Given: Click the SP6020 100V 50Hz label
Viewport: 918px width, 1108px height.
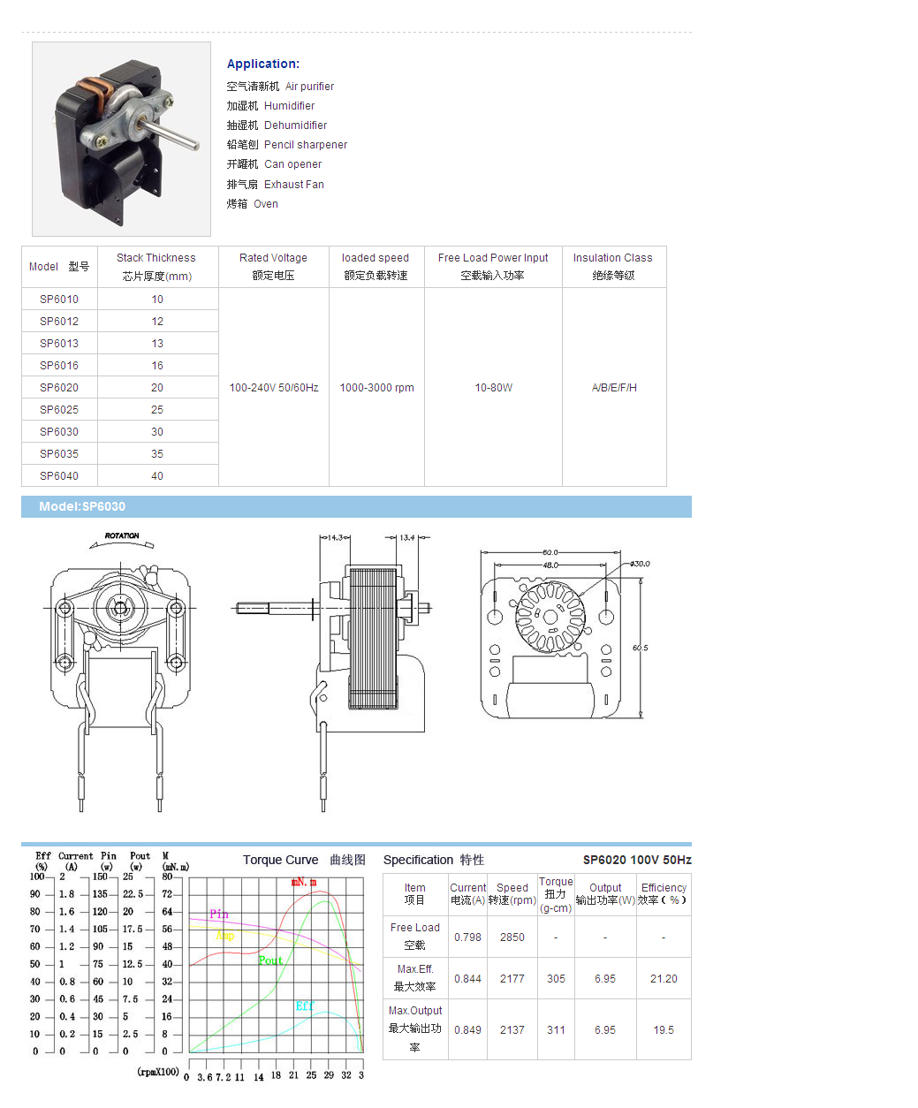Looking at the screenshot, I should coord(637,860).
